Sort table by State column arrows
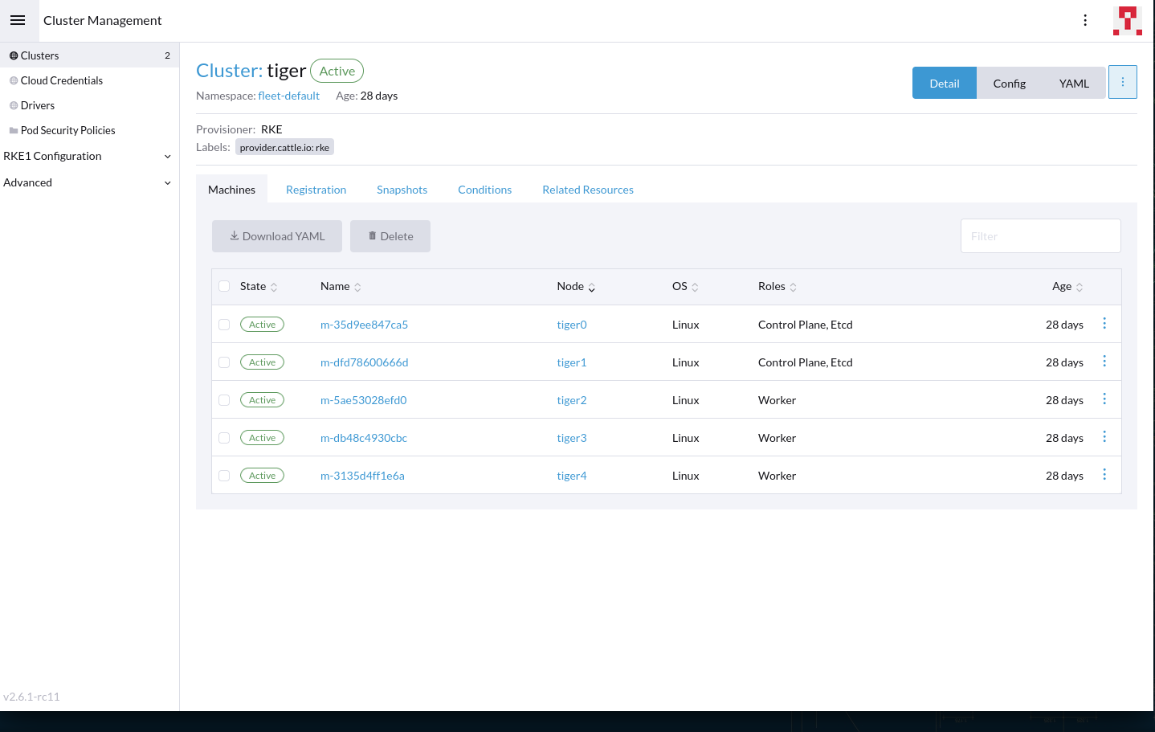The width and height of the screenshot is (1155, 732). click(274, 287)
